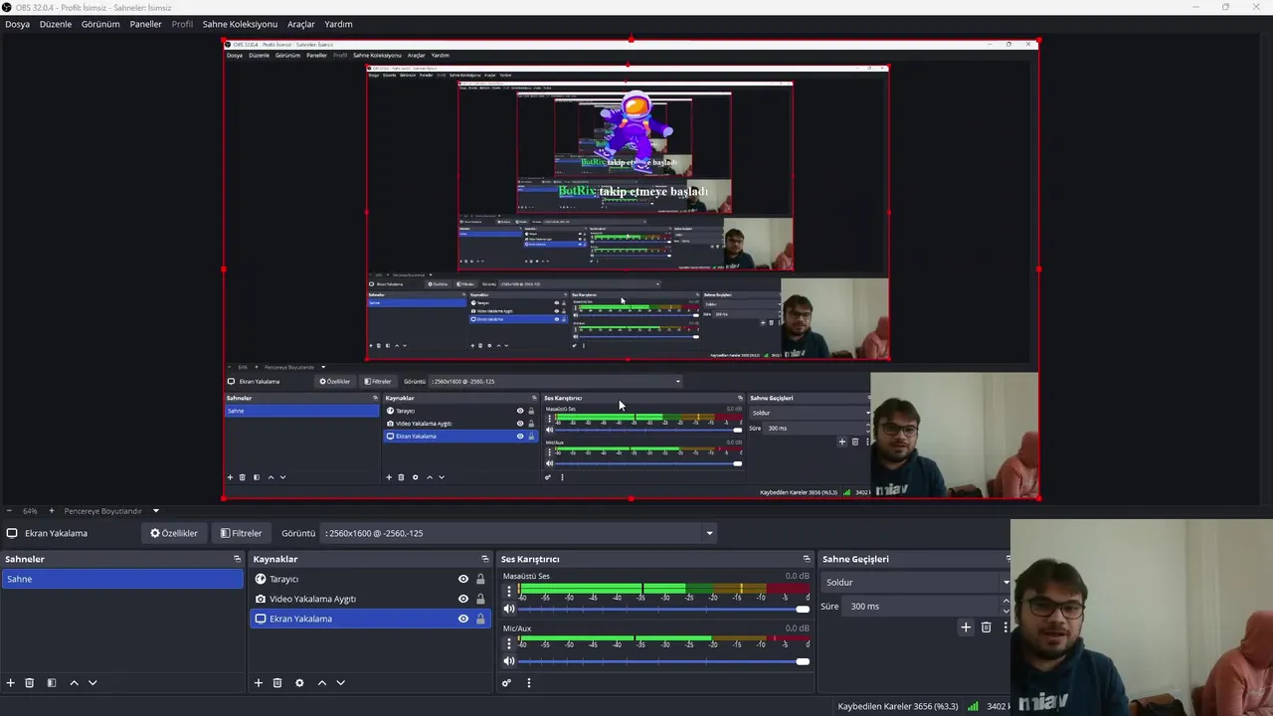Click the monitor icon beside Ekran Yakalama toolbar label
1273x716 pixels.
12,533
